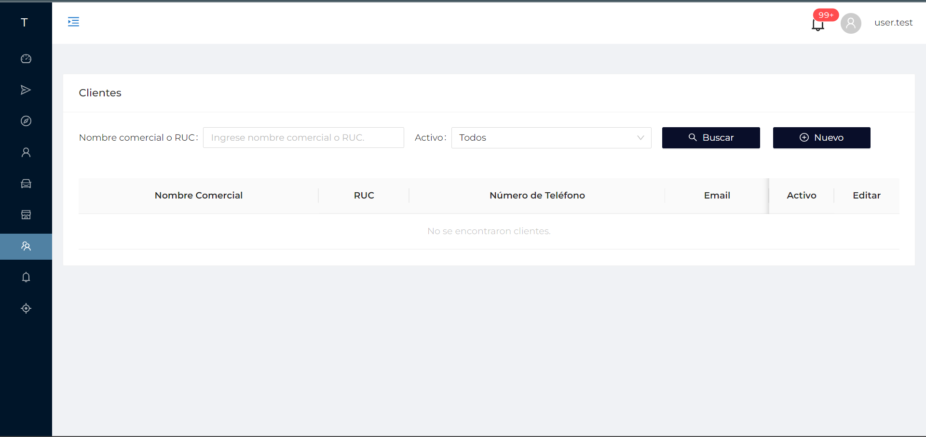Click the user avatar icon

[851, 23]
